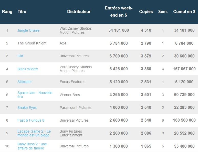Select cumulative total 53 400 000
The image size is (198, 152).
click(184, 146)
